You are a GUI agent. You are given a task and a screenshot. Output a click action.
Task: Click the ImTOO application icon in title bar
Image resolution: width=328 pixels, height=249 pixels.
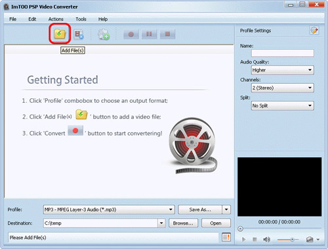click(x=7, y=7)
